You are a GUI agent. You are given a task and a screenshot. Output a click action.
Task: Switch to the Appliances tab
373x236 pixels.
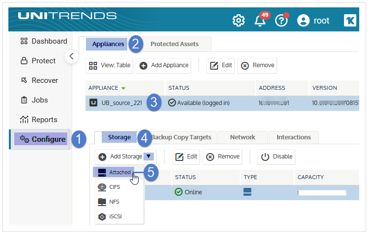click(x=108, y=44)
